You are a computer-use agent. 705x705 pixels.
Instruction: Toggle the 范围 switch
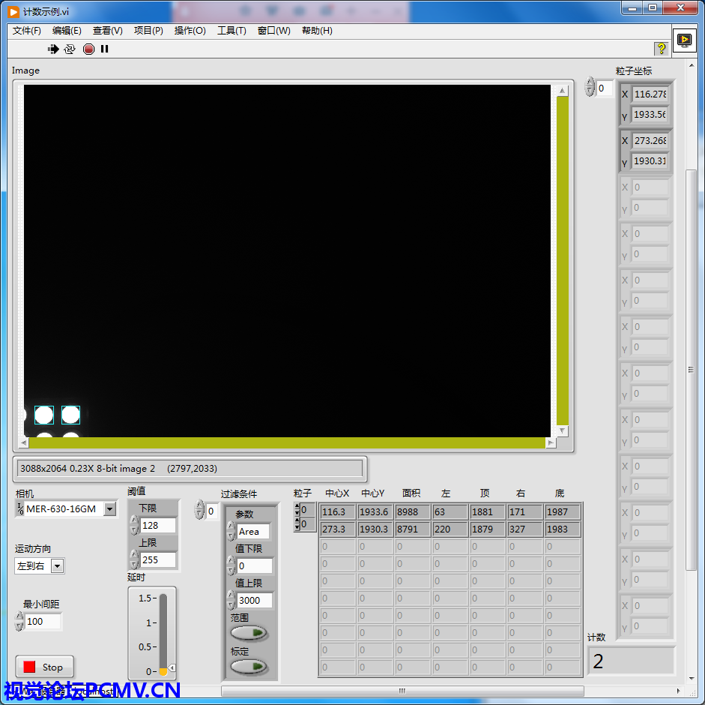pyautogui.click(x=249, y=633)
